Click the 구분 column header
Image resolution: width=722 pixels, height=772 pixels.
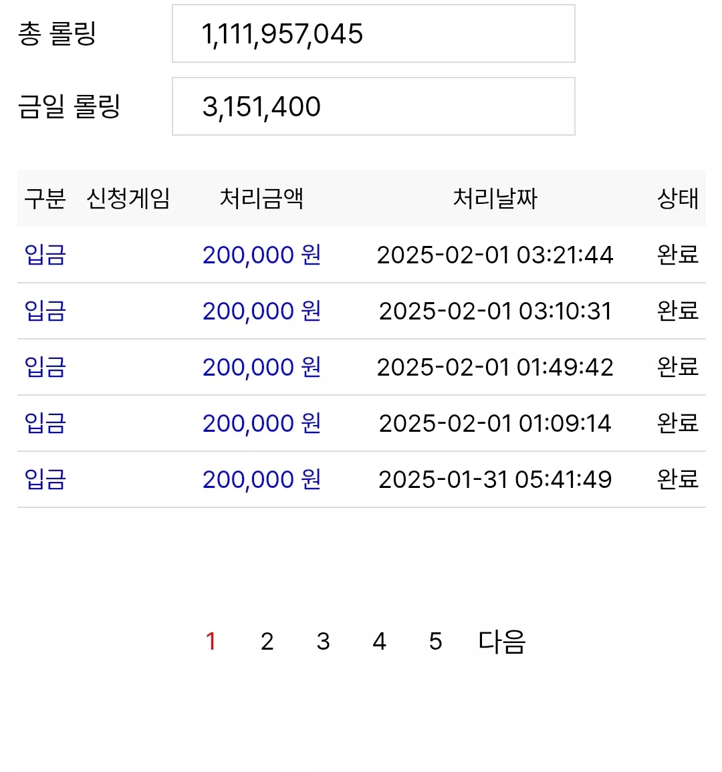[45, 199]
